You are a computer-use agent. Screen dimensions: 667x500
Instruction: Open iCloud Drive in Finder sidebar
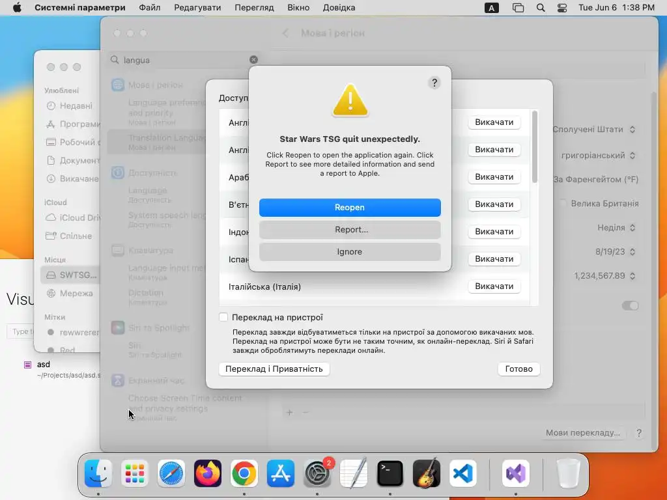[x=70, y=217]
